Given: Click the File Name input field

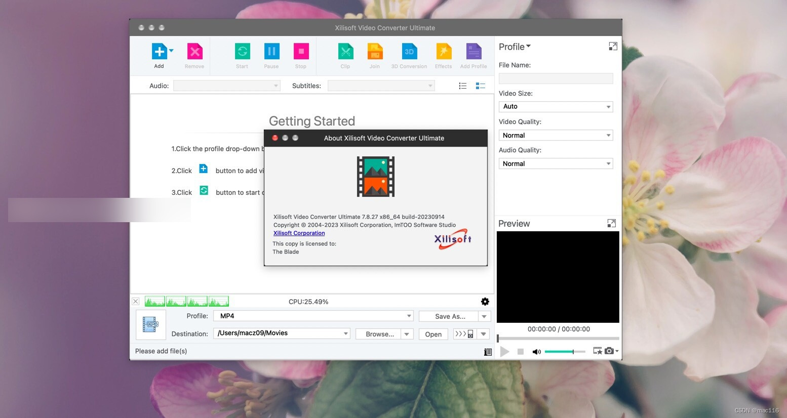Looking at the screenshot, I should (556, 78).
